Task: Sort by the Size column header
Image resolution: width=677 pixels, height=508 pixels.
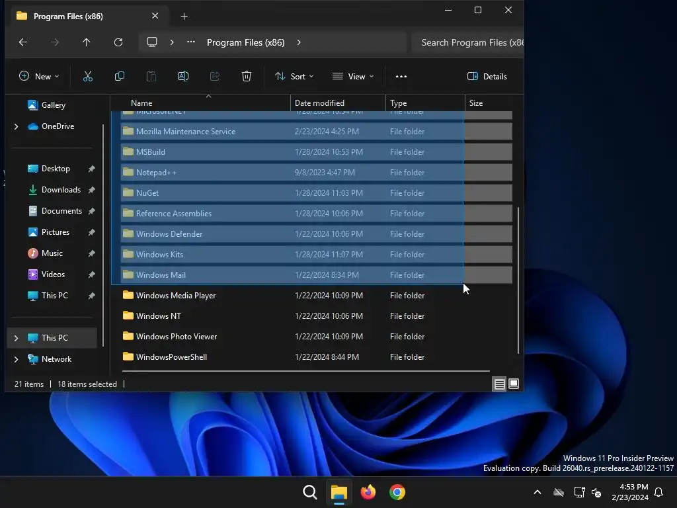Action: pyautogui.click(x=489, y=103)
